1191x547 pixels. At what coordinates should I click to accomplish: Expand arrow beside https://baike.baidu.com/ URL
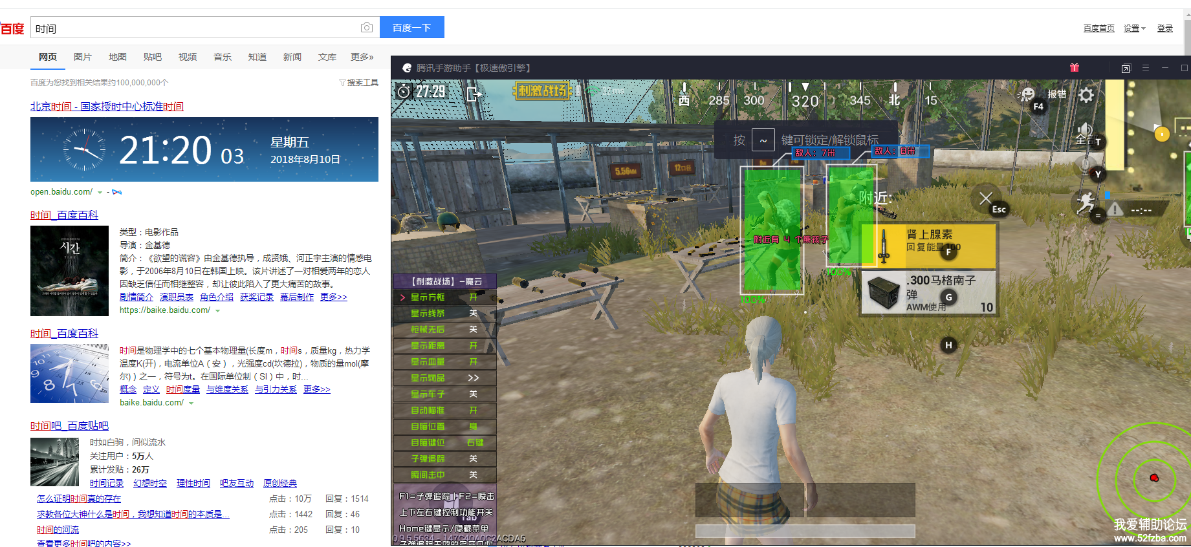click(x=217, y=310)
